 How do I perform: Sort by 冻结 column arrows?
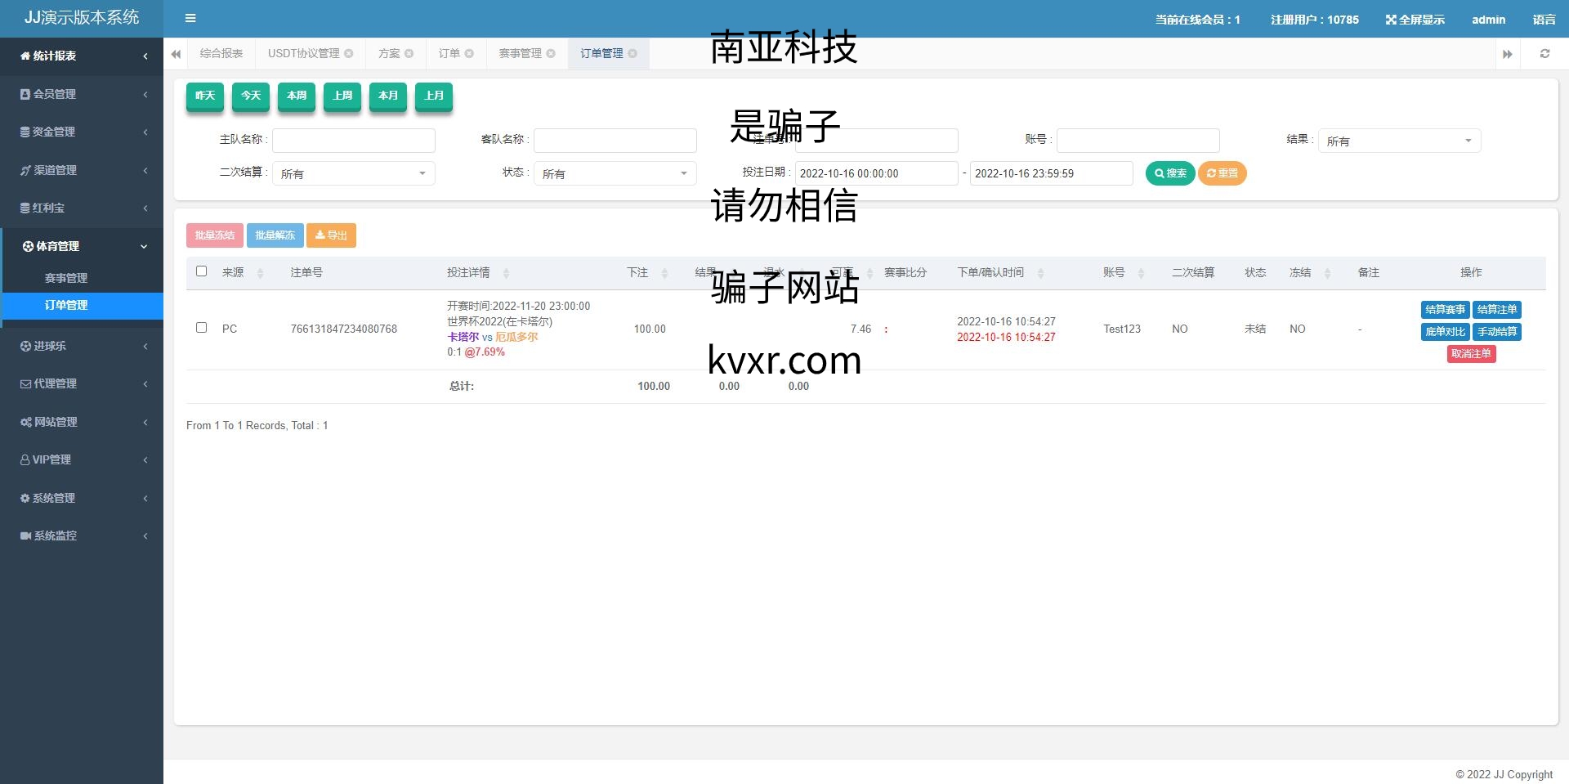pyautogui.click(x=1327, y=273)
